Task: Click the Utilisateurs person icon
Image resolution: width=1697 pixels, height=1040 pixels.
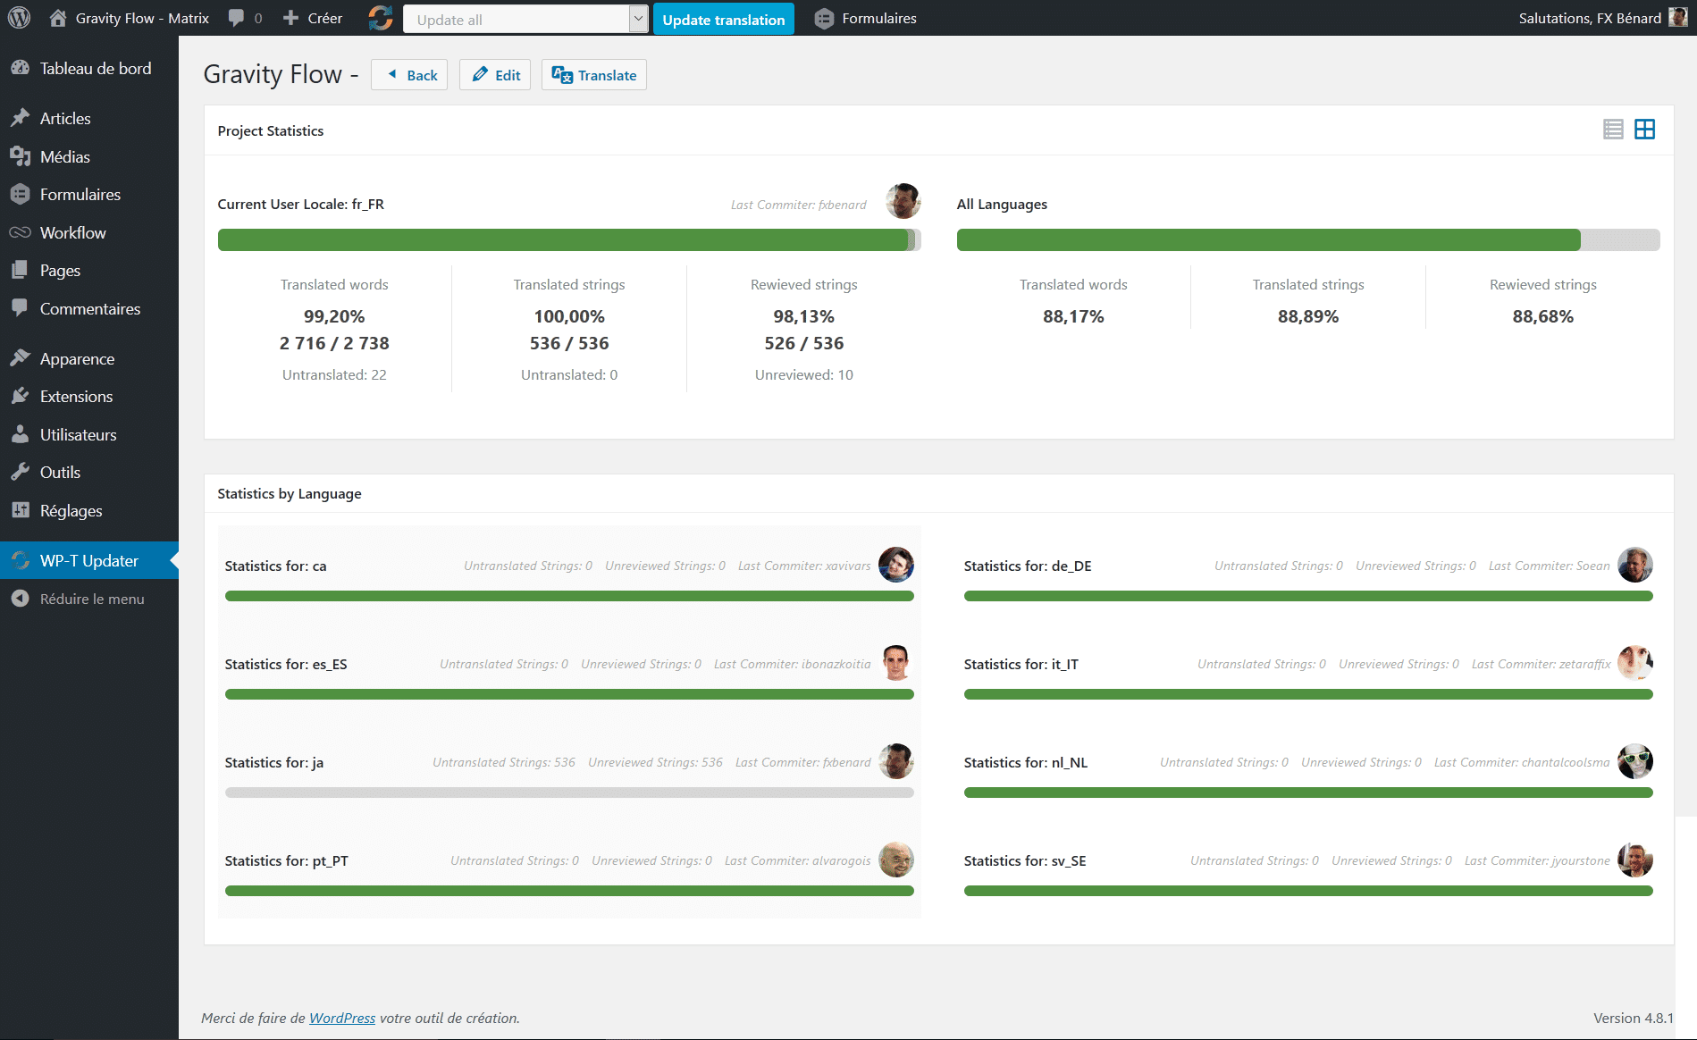Action: coord(20,434)
